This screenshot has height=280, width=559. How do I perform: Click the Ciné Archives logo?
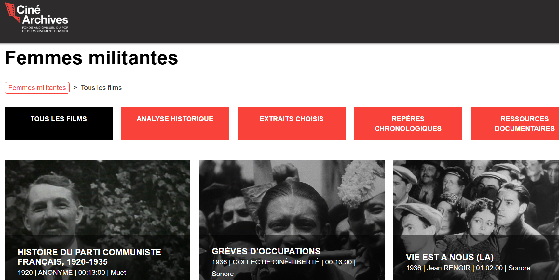point(36,18)
